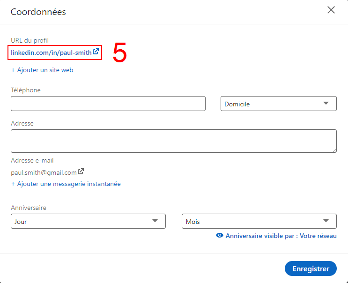Click "Ajouter une messagerie instantanée"
Viewport: 348px width, 283px height.
pyautogui.click(x=66, y=184)
